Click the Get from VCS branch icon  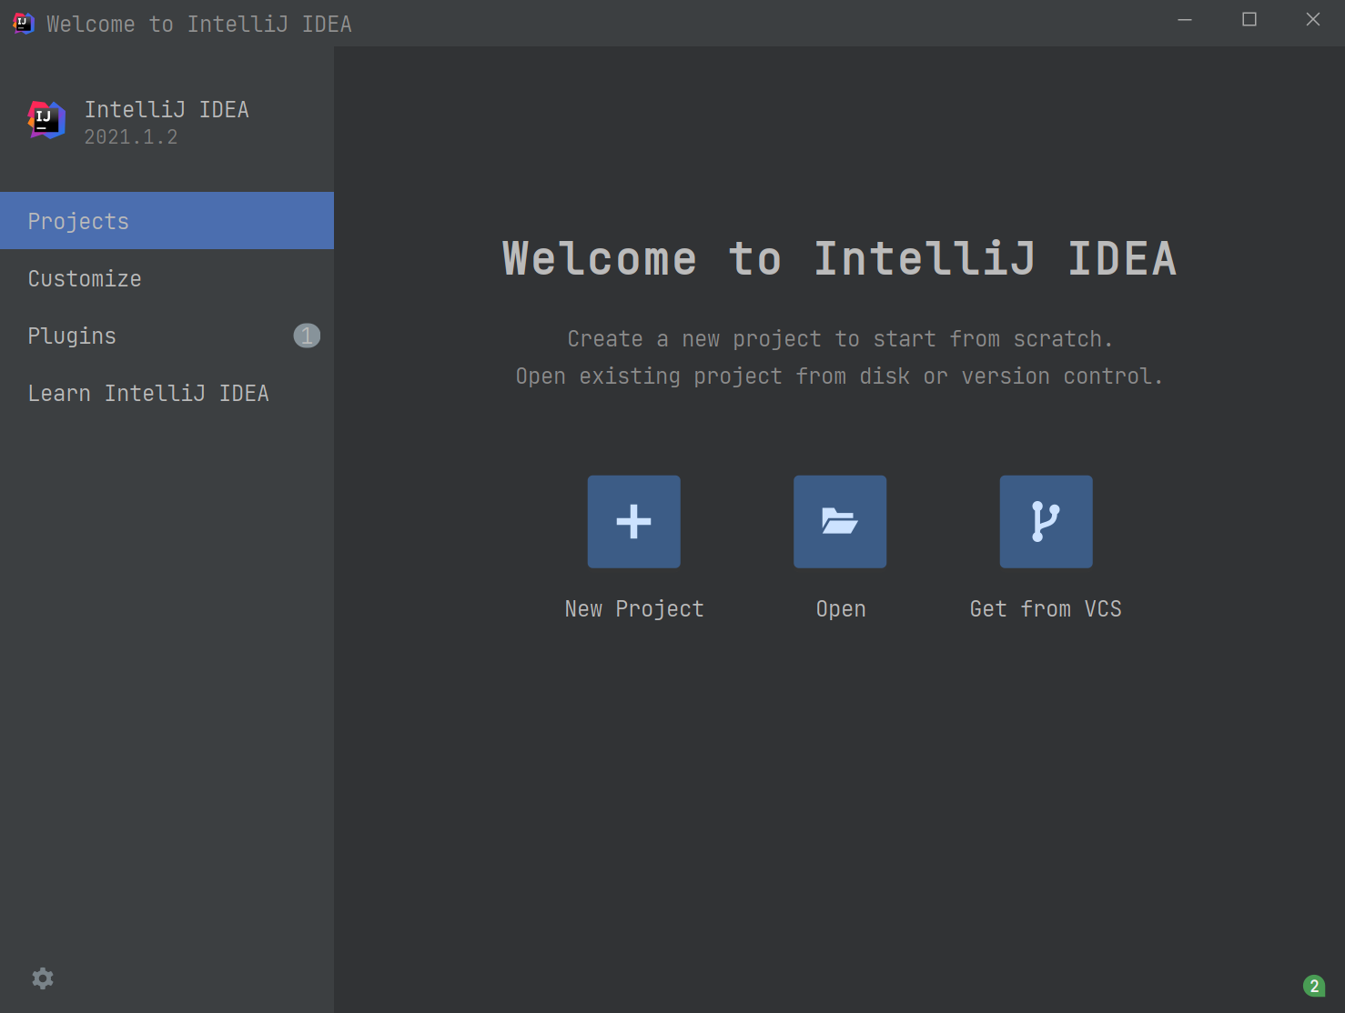pyautogui.click(x=1045, y=521)
